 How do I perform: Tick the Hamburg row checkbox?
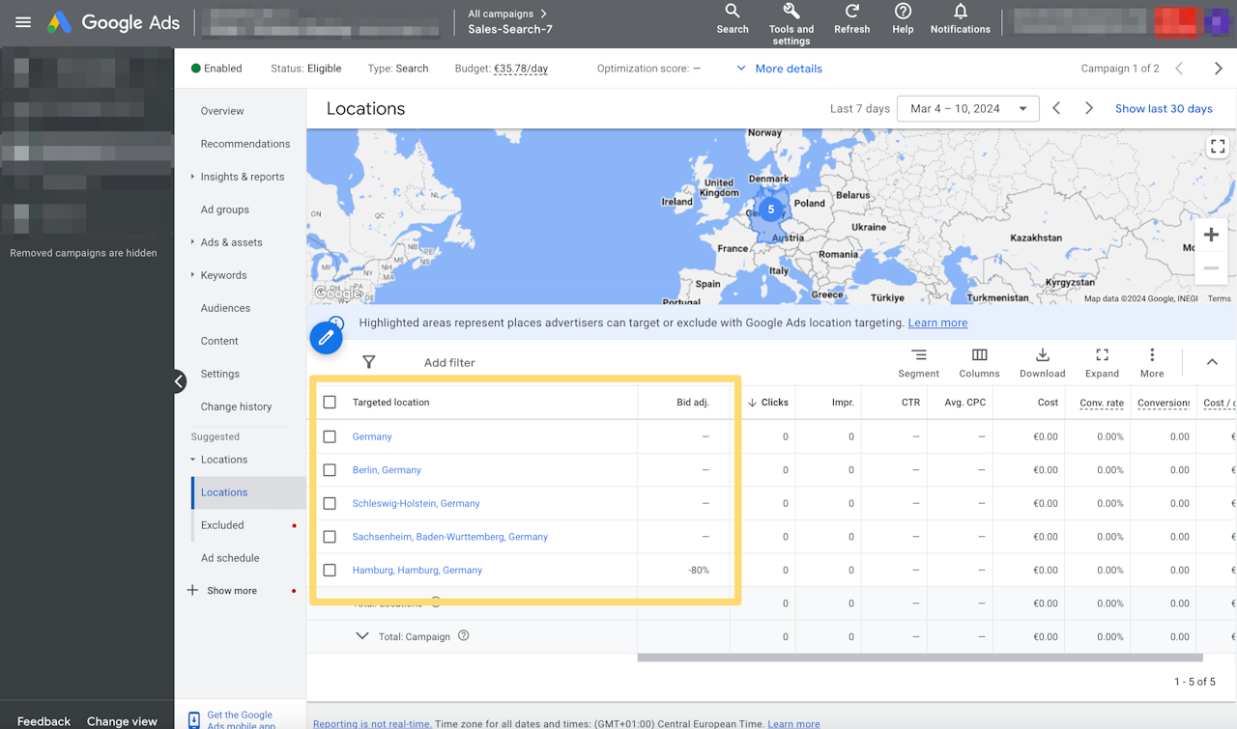(x=330, y=571)
